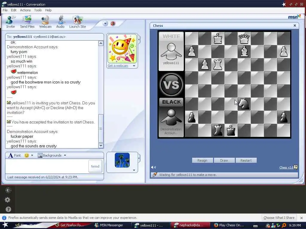Click the keyboard icon in the taskbar

click(255, 226)
